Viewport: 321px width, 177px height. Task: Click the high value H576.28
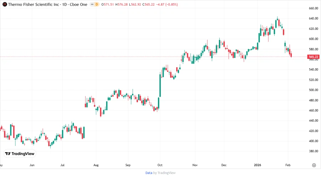pyautogui.click(x=121, y=4)
